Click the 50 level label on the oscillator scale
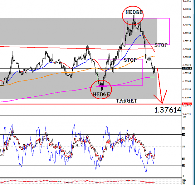Viewport: 195px width, 185px height. click(x=184, y=146)
